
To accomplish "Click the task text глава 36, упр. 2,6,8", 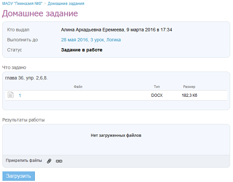I will (x=26, y=78).
